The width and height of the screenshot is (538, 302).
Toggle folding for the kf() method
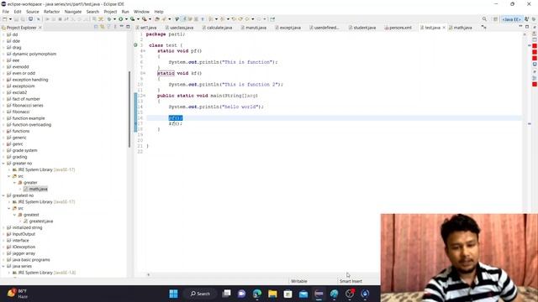(144, 73)
